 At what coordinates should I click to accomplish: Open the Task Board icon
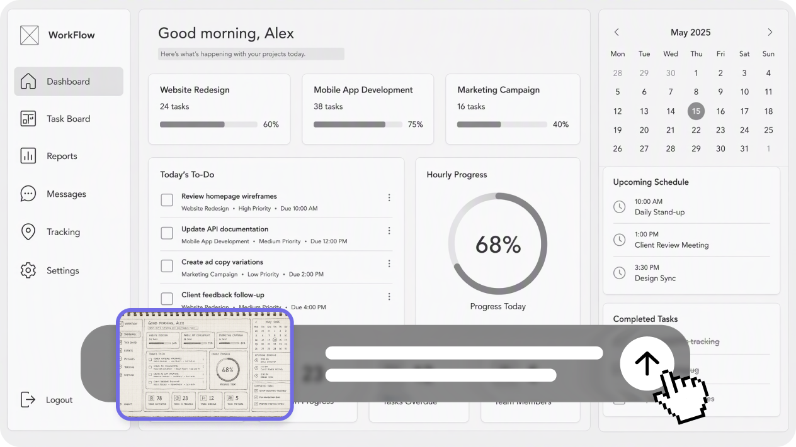(x=28, y=118)
